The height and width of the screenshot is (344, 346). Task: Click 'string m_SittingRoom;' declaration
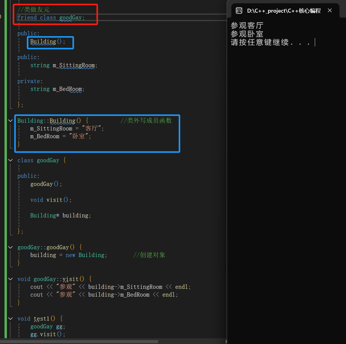64,65
